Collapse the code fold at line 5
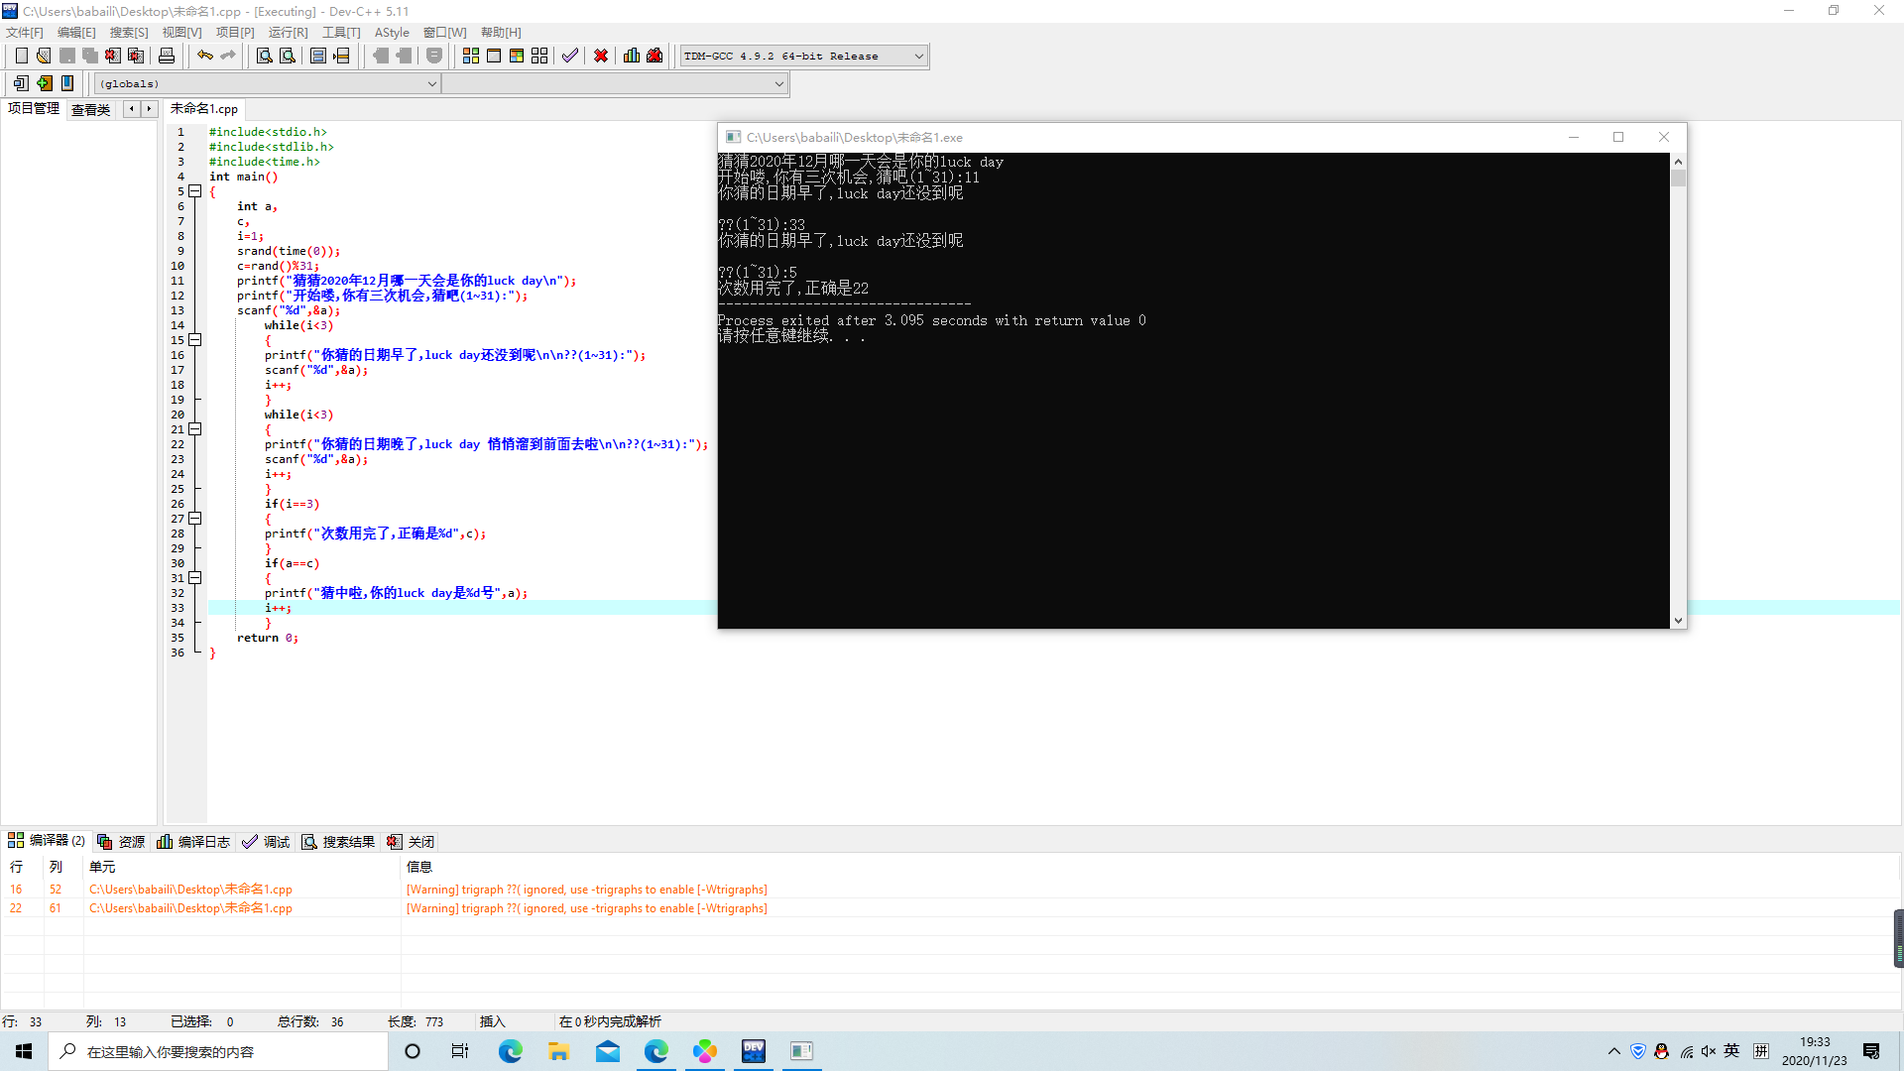This screenshot has width=1904, height=1071. pyautogui.click(x=195, y=191)
